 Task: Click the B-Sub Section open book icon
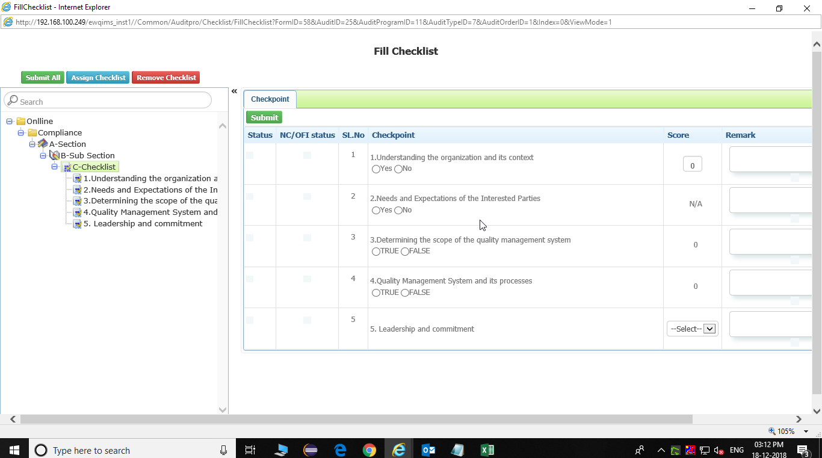click(x=55, y=155)
